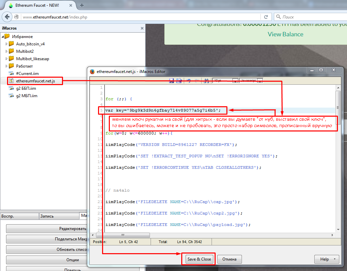Image resolution: width=347 pixels, height=271 pixels.
Task: Click the ethereumfaucet.net.js script icon
Action: tap(11, 81)
